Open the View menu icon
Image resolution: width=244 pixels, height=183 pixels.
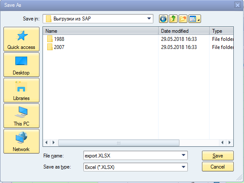(195, 19)
